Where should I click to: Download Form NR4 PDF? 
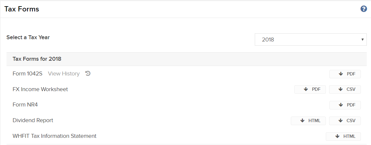tap(345, 105)
